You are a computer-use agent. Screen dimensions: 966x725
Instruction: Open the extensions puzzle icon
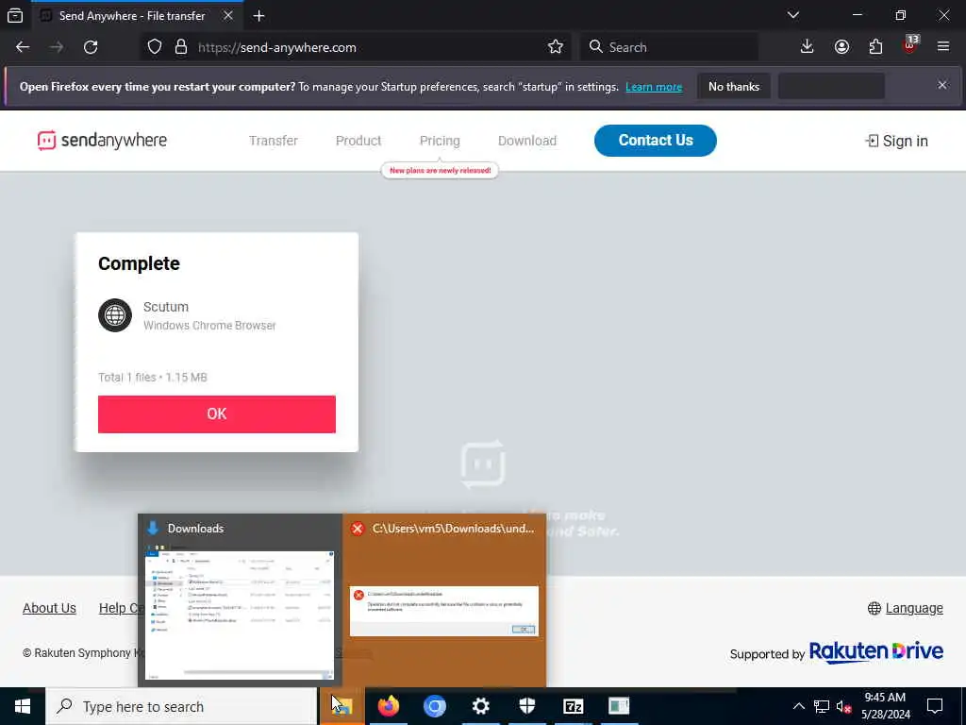(x=875, y=47)
